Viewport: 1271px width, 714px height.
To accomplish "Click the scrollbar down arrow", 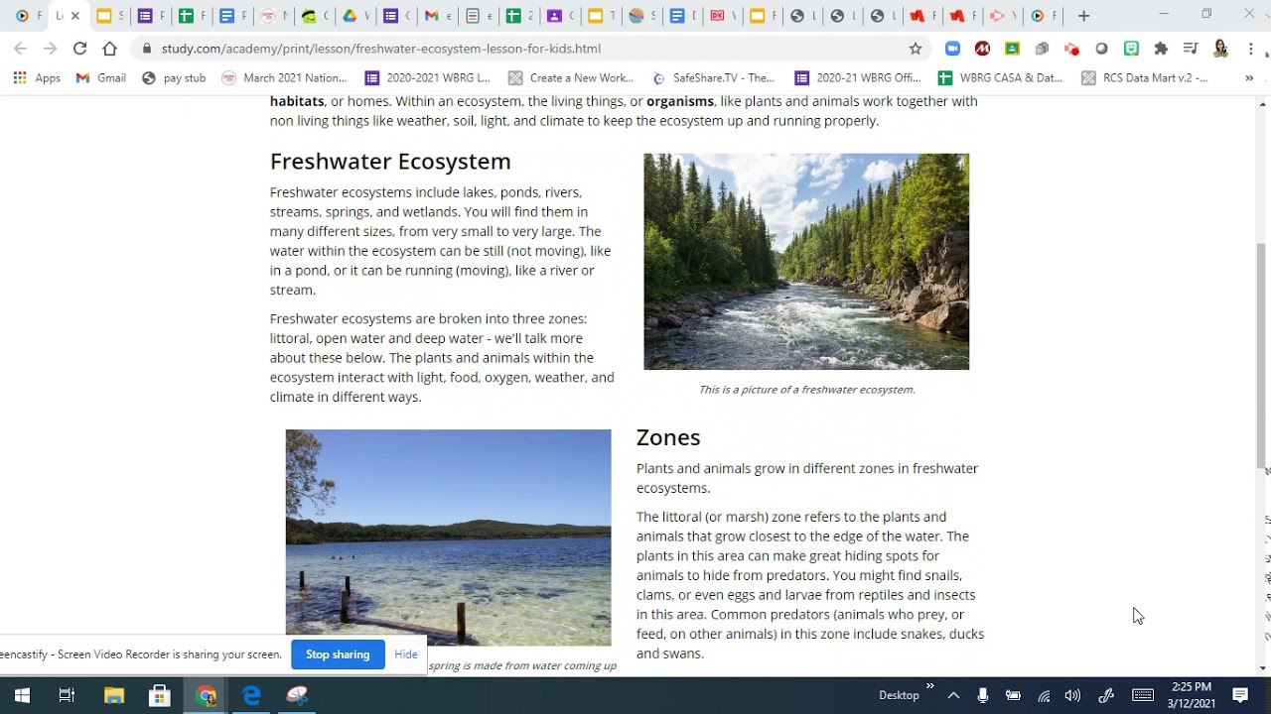I will coord(1263,668).
